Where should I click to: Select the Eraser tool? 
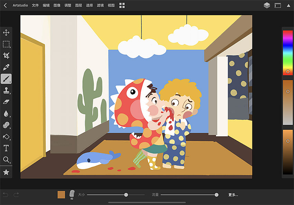coord(6,102)
